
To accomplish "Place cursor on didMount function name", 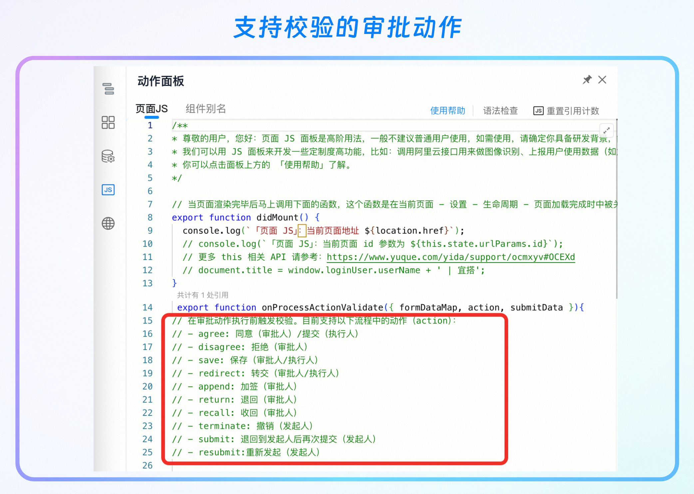I will (277, 217).
